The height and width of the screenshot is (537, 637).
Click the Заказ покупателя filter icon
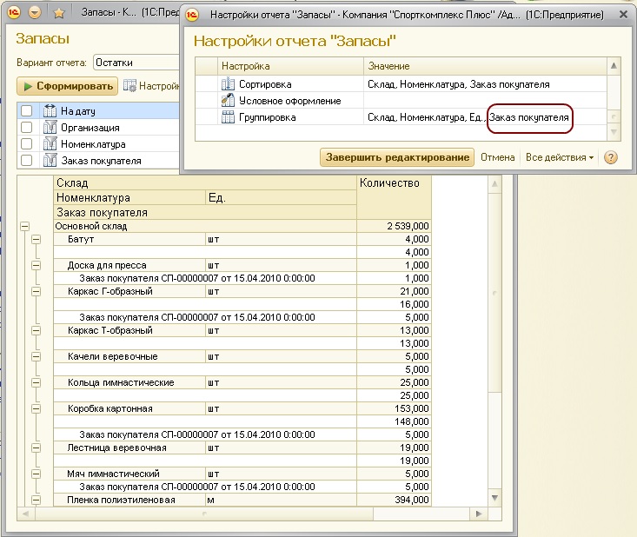click(x=49, y=160)
